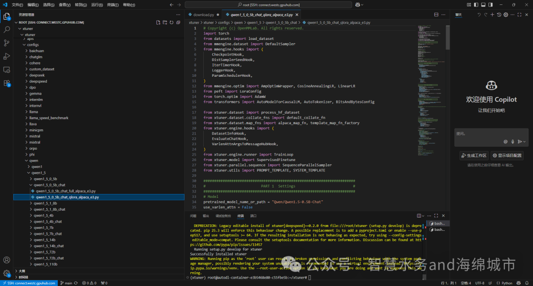
Task: Show Copilot chat history
Action: 499,15
